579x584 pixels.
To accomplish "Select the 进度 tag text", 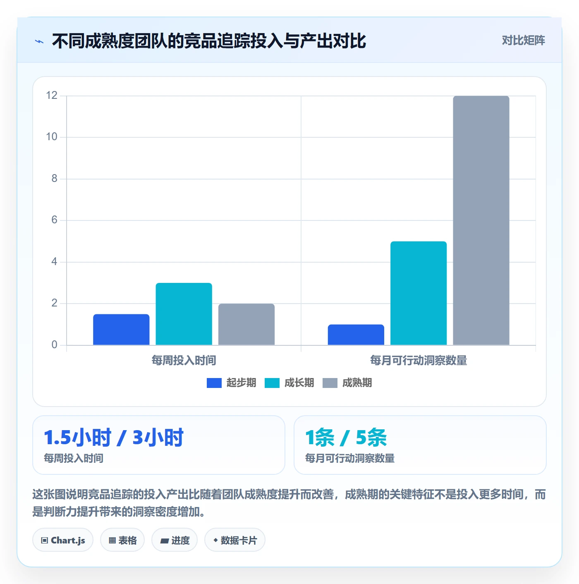I will pos(180,541).
